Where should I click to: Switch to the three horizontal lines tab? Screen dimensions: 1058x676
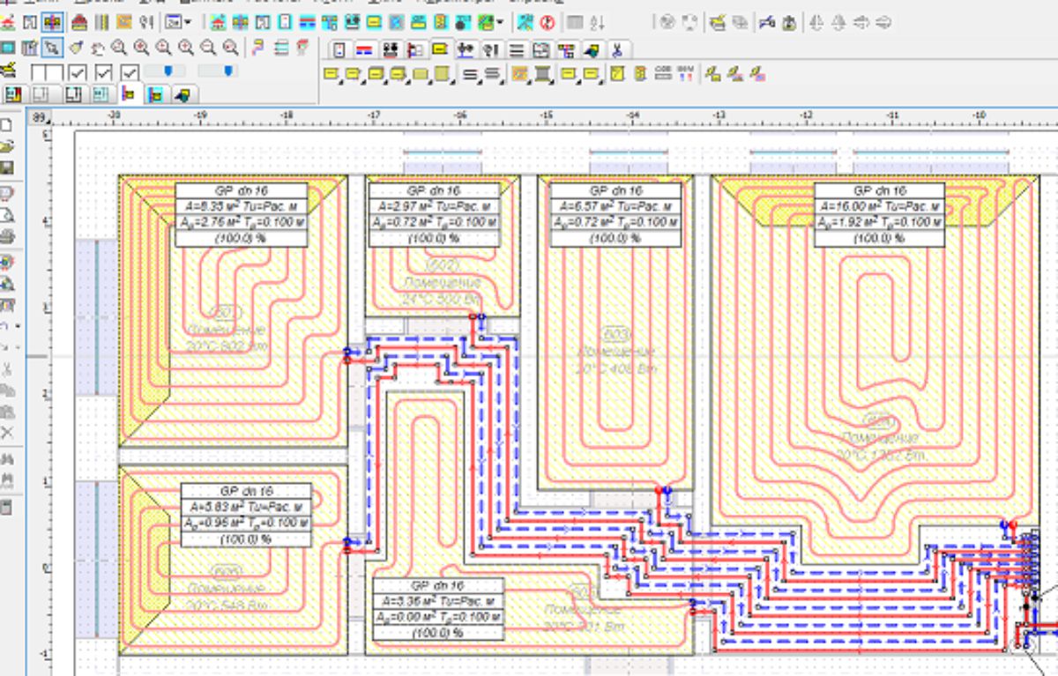(518, 49)
